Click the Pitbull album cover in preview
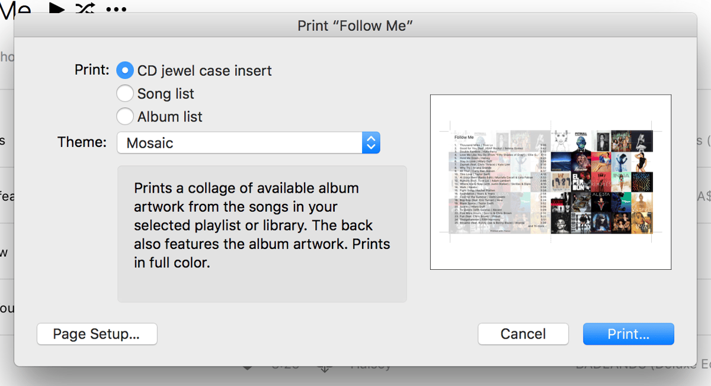The width and height of the screenshot is (711, 386). click(581, 141)
